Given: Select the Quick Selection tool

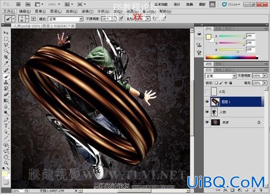Looking at the screenshot, I should (6, 51).
